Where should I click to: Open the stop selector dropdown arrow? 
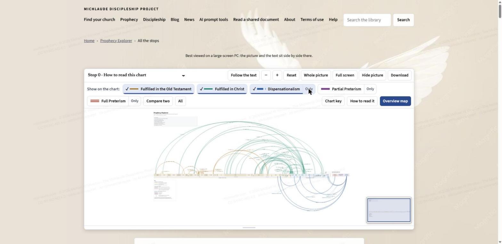[183, 76]
